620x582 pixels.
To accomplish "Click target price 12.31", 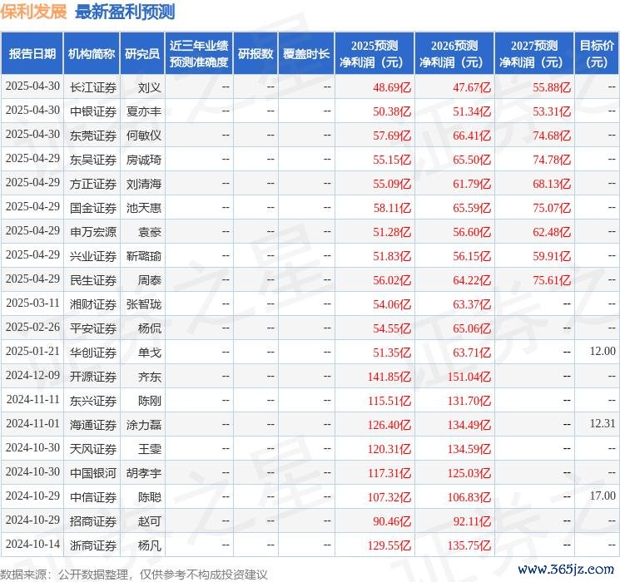I will point(603,423).
